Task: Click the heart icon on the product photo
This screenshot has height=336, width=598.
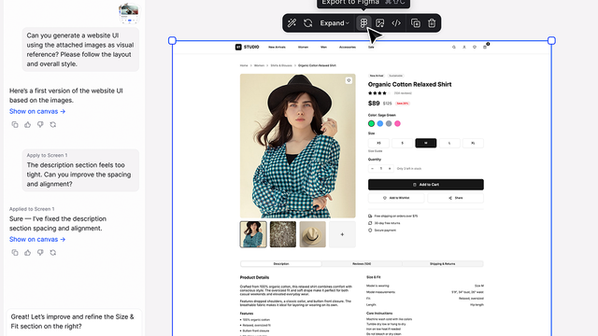Action: click(349, 80)
